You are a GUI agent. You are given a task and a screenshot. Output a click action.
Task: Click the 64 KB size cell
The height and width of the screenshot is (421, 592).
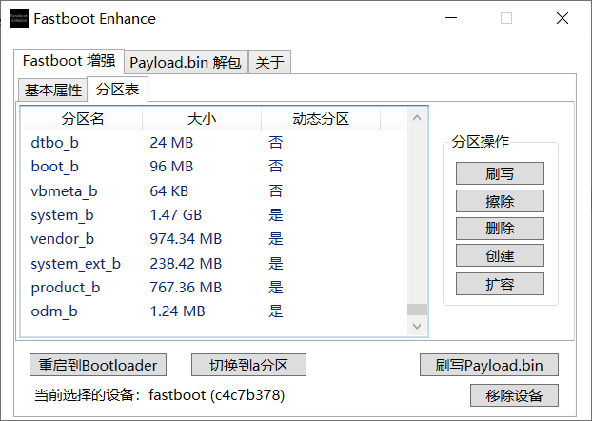tap(168, 190)
